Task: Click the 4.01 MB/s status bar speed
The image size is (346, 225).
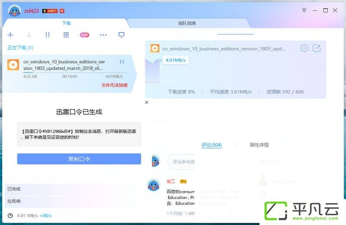Action: tap(27, 216)
